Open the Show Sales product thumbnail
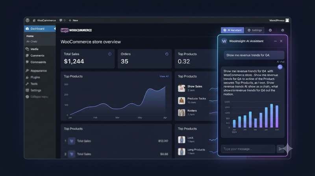This screenshot has height=176, width=315. 182,88
